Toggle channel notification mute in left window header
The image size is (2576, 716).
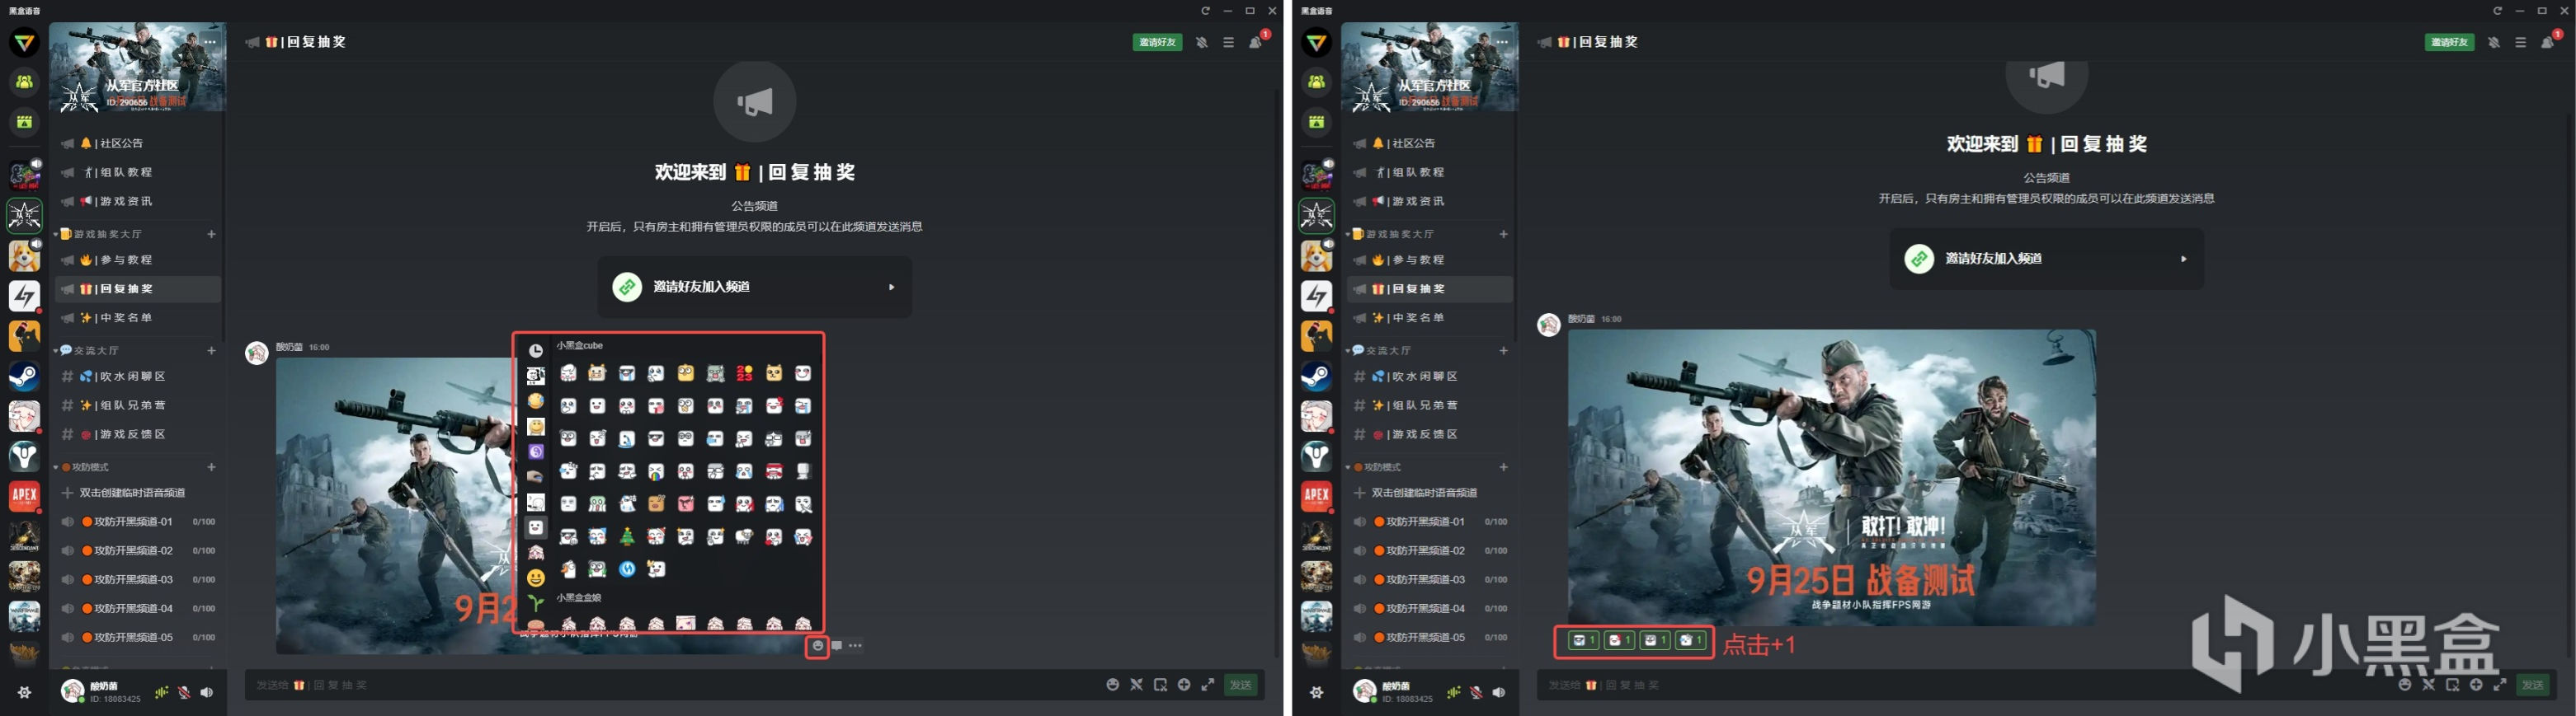[1202, 43]
